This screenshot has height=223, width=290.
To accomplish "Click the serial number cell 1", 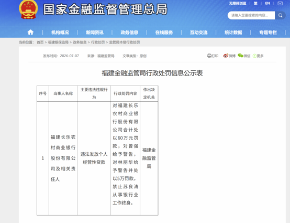I will tap(43, 158).
